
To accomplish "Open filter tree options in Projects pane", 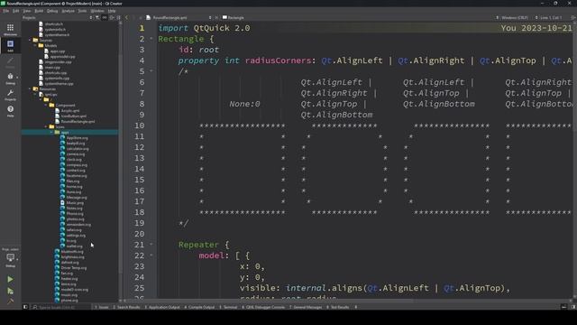I will coord(97,17).
